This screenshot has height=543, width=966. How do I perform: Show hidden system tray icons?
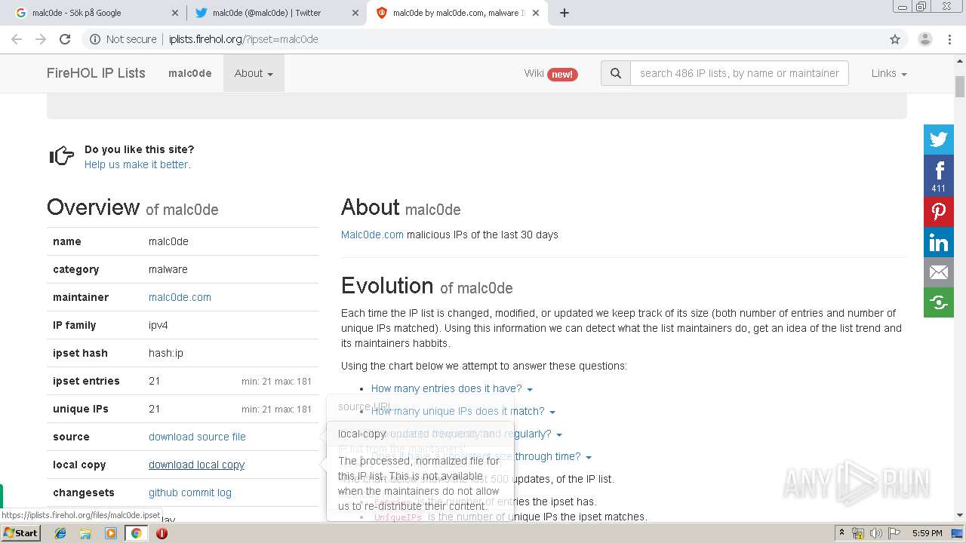841,533
